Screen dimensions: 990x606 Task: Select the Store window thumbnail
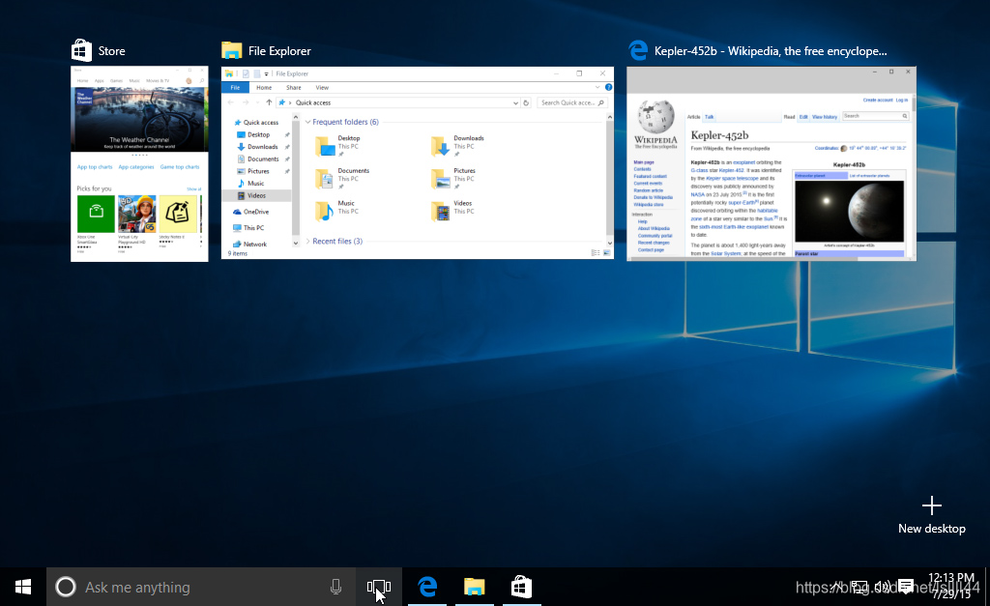click(x=139, y=164)
